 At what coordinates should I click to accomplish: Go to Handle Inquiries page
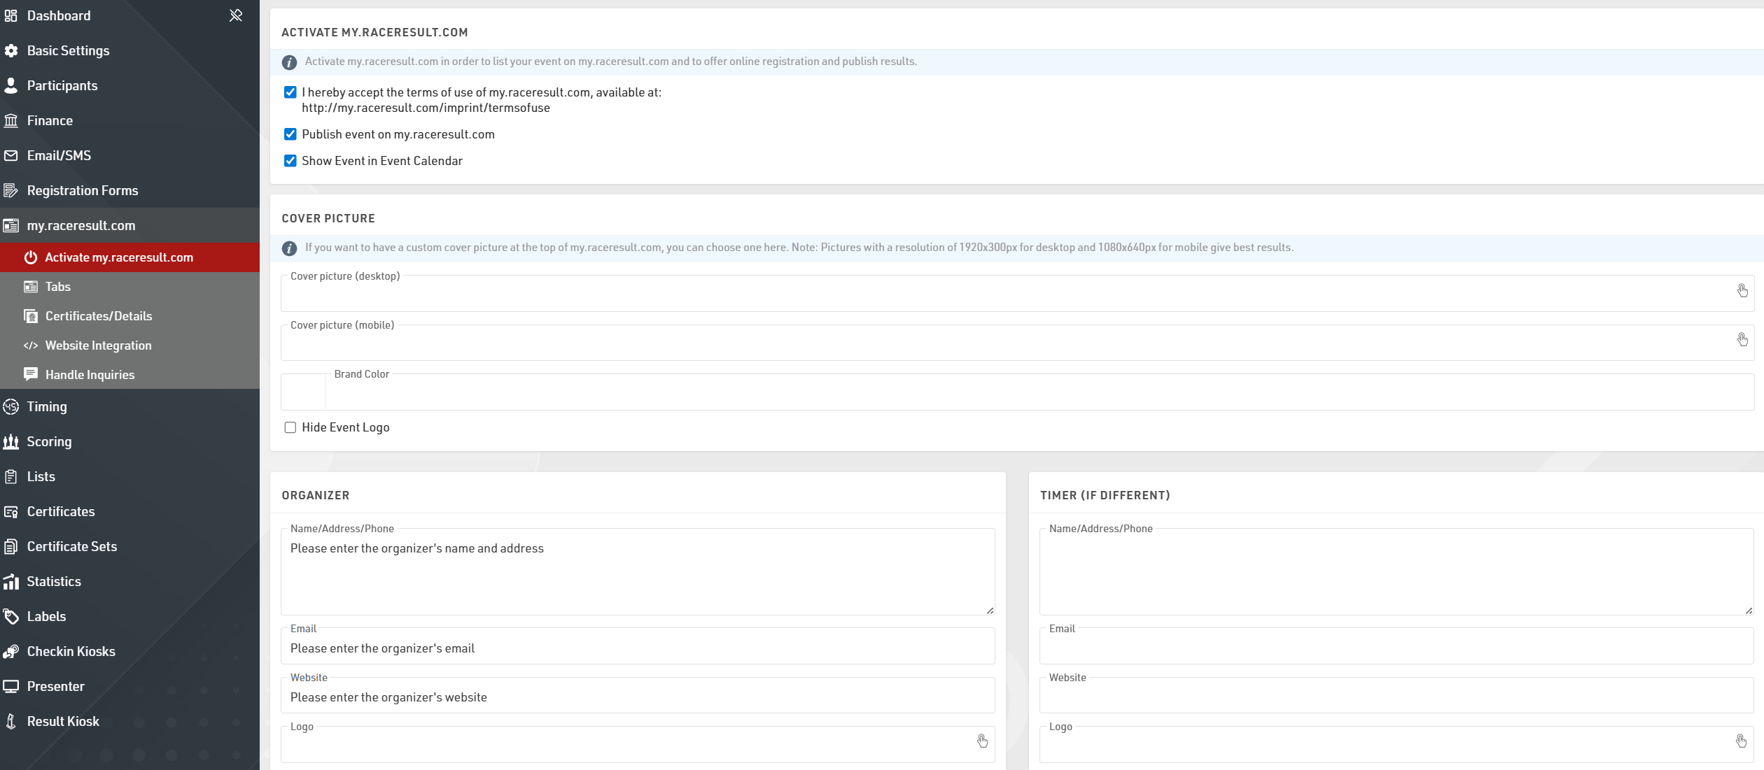(90, 375)
